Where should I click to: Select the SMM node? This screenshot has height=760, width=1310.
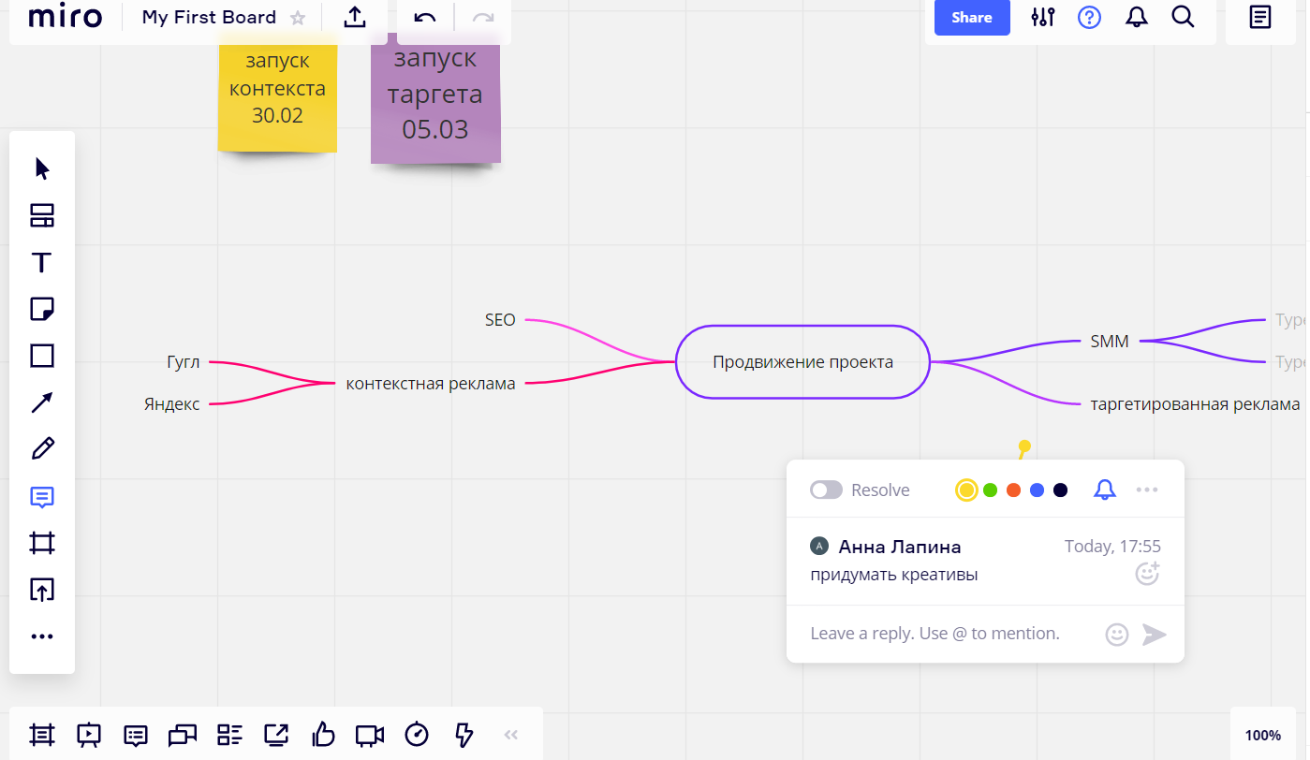1110,342
